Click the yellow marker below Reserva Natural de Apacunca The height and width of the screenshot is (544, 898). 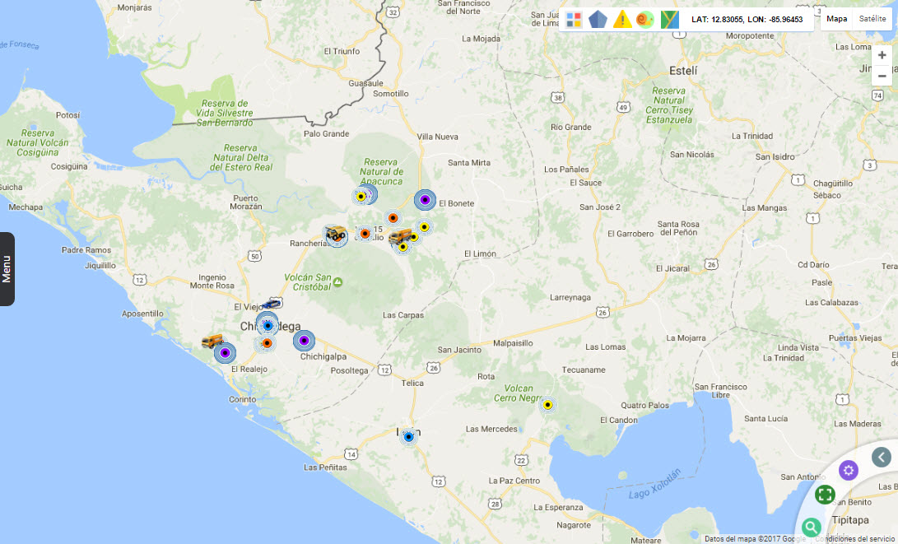pyautogui.click(x=361, y=197)
